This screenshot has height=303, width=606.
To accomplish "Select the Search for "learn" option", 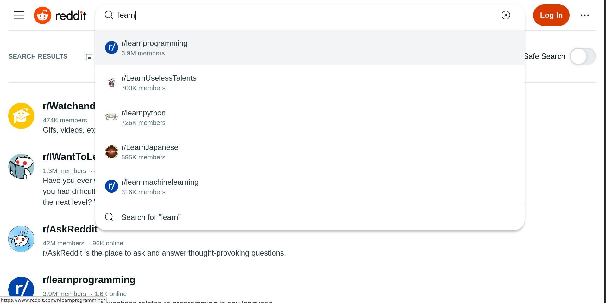I will pos(151,217).
